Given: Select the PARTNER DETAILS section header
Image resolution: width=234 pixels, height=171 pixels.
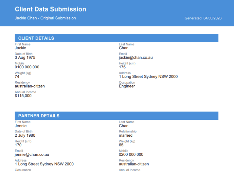Looking at the screenshot, I should click(x=39, y=116).
